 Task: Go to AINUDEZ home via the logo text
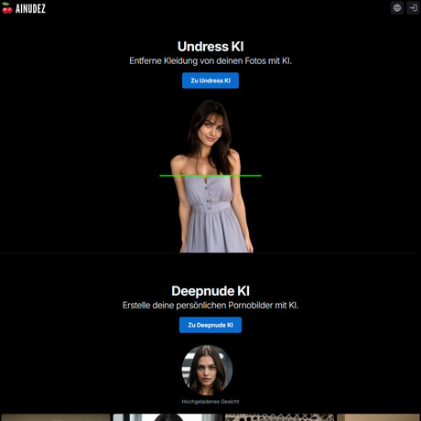click(x=30, y=8)
